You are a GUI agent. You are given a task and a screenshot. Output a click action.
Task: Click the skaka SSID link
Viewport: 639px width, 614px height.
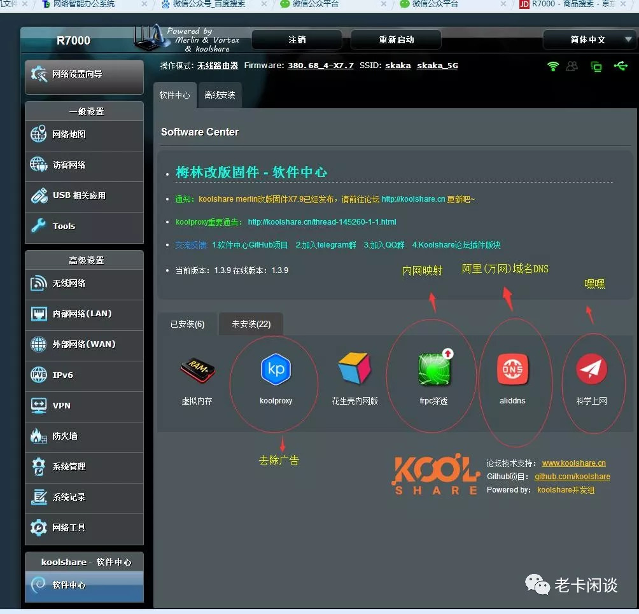(x=398, y=66)
